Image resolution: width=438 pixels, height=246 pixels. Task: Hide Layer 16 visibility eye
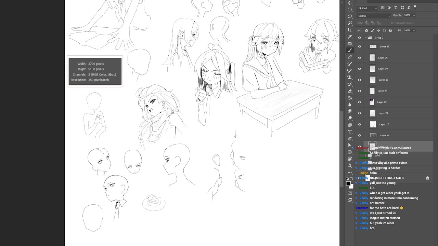[x=359, y=46]
